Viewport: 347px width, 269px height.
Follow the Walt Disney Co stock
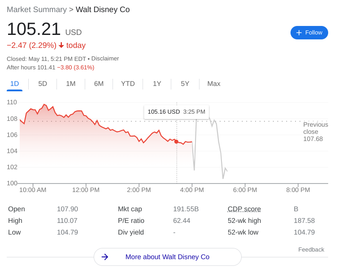coord(309,33)
